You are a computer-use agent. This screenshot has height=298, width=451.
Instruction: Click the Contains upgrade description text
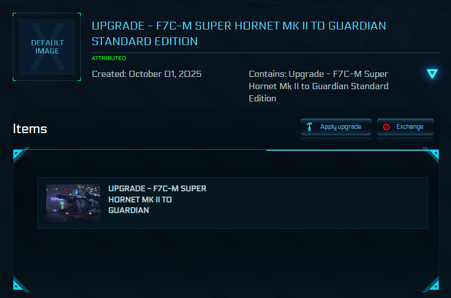(x=318, y=86)
